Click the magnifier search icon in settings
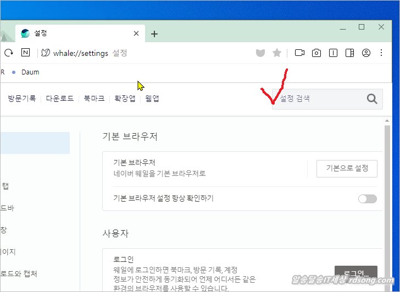This screenshot has height=292, width=400. pyautogui.click(x=372, y=99)
